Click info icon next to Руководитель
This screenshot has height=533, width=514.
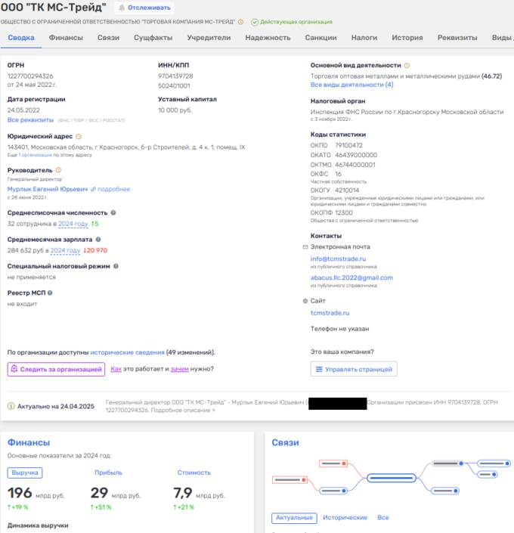pyautogui.click(x=58, y=170)
